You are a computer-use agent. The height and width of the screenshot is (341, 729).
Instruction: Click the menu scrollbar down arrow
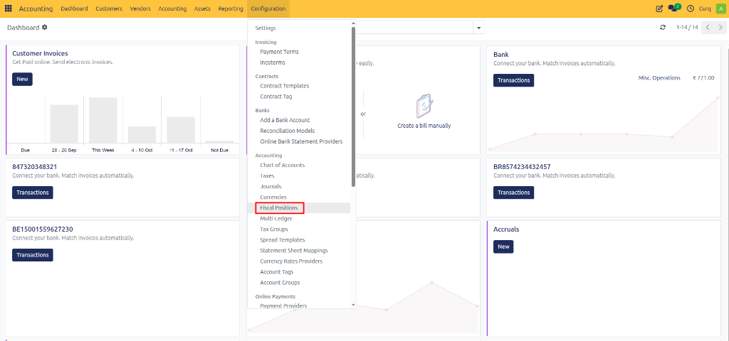point(353,305)
